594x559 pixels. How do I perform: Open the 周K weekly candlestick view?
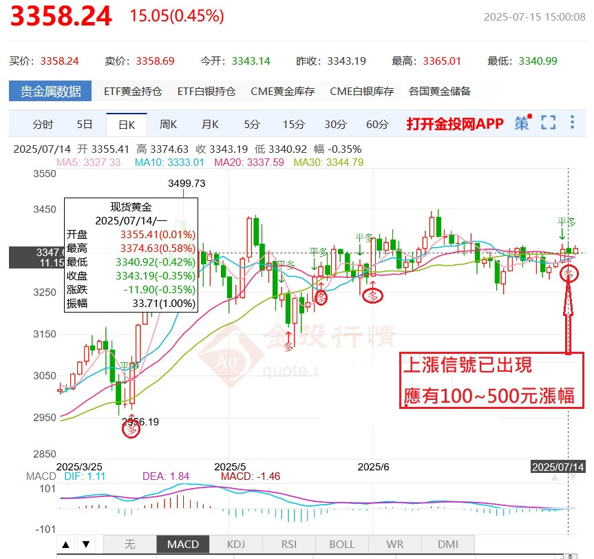click(168, 123)
